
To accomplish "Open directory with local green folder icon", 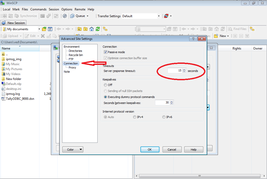I will pos(44,29).
